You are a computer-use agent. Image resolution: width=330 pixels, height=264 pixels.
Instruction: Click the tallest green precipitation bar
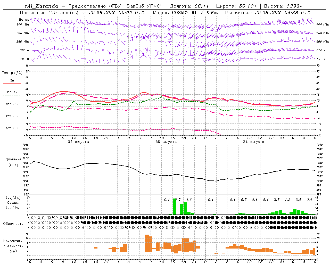pos(174,207)
